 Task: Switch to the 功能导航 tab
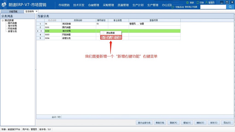coord(13,12)
